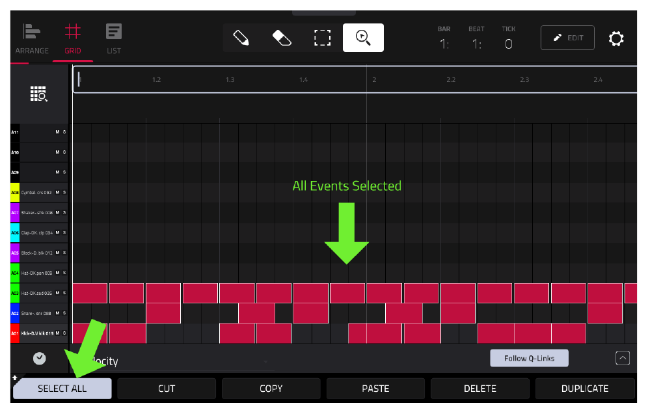Open the grid zoom view icon
The width and height of the screenshot is (648, 414).
click(x=39, y=94)
